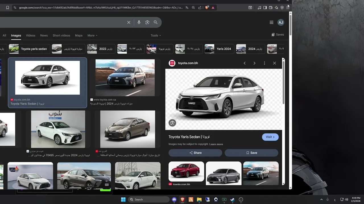
Task: Open the translate page icon
Action: coord(187,8)
